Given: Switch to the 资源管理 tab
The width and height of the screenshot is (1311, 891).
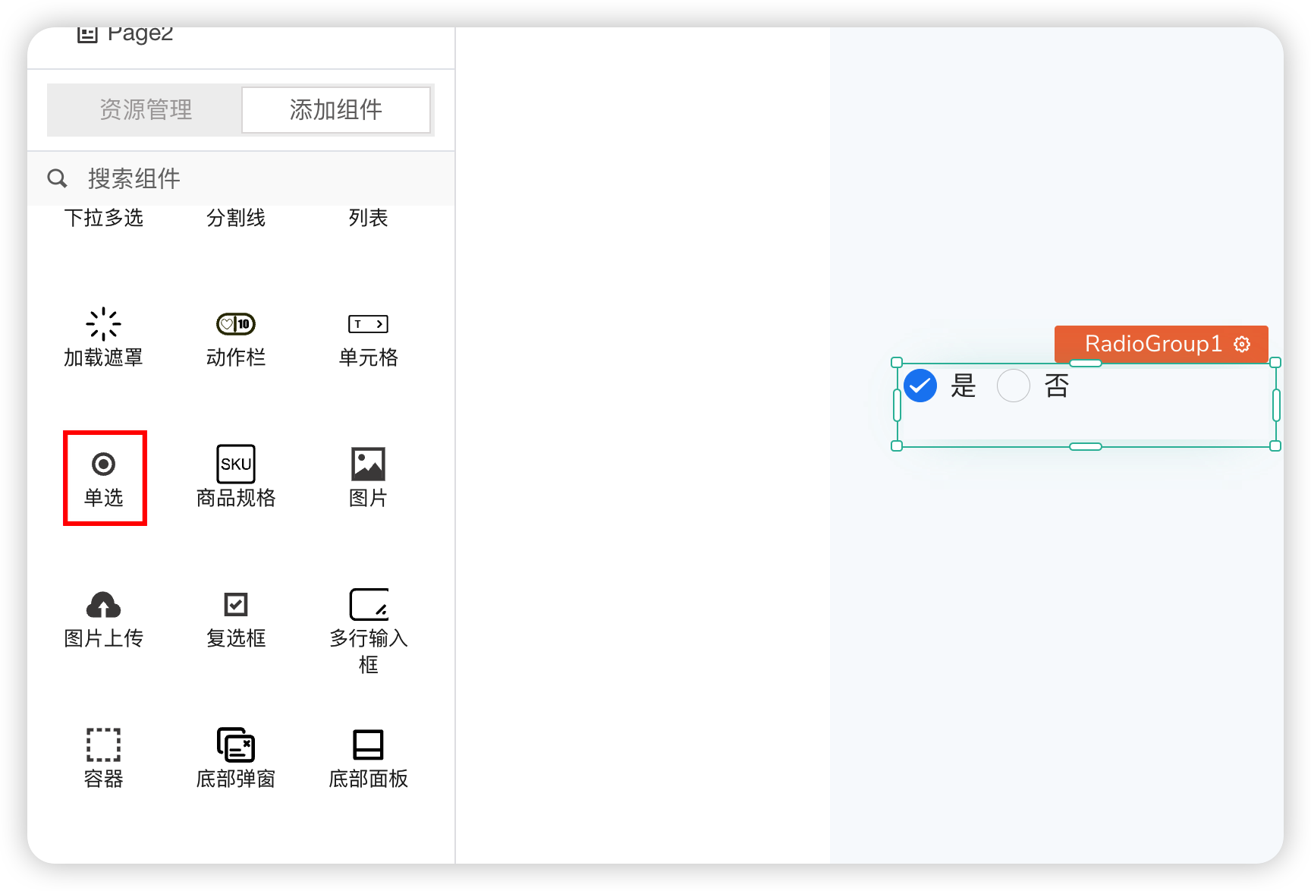Looking at the screenshot, I should [x=146, y=110].
